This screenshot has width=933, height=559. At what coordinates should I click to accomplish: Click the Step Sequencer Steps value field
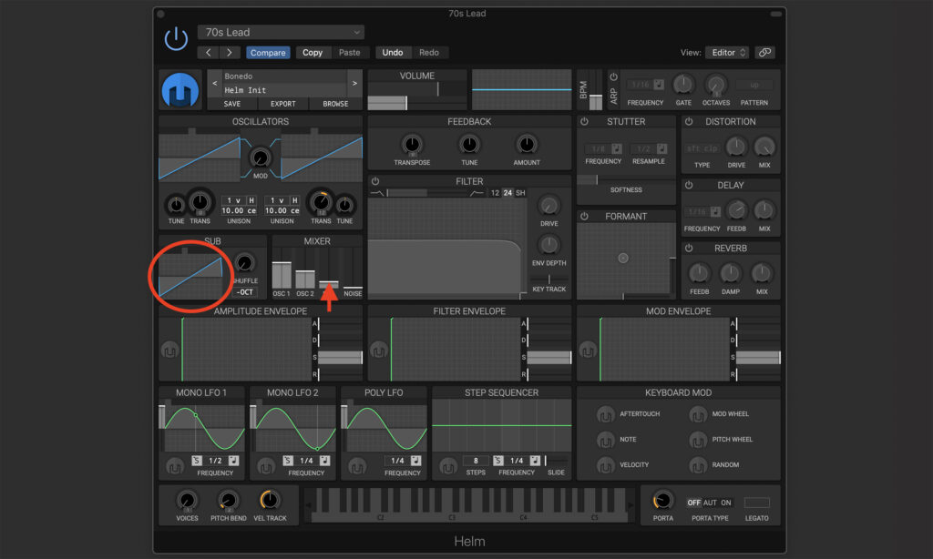click(476, 461)
